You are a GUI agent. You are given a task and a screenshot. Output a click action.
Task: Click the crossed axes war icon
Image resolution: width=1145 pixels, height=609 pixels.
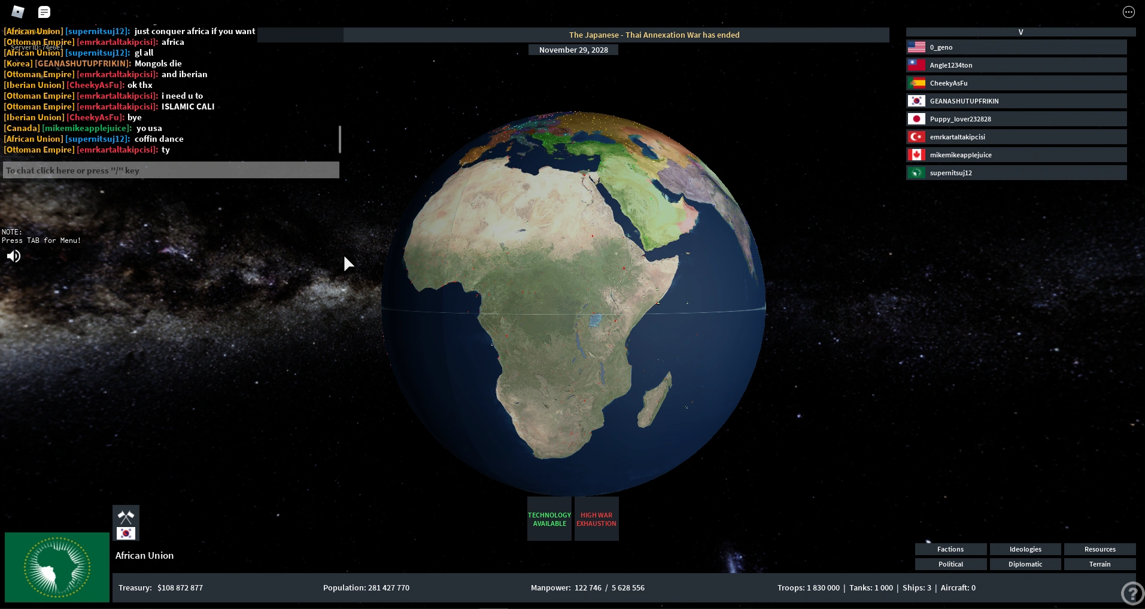point(126,516)
